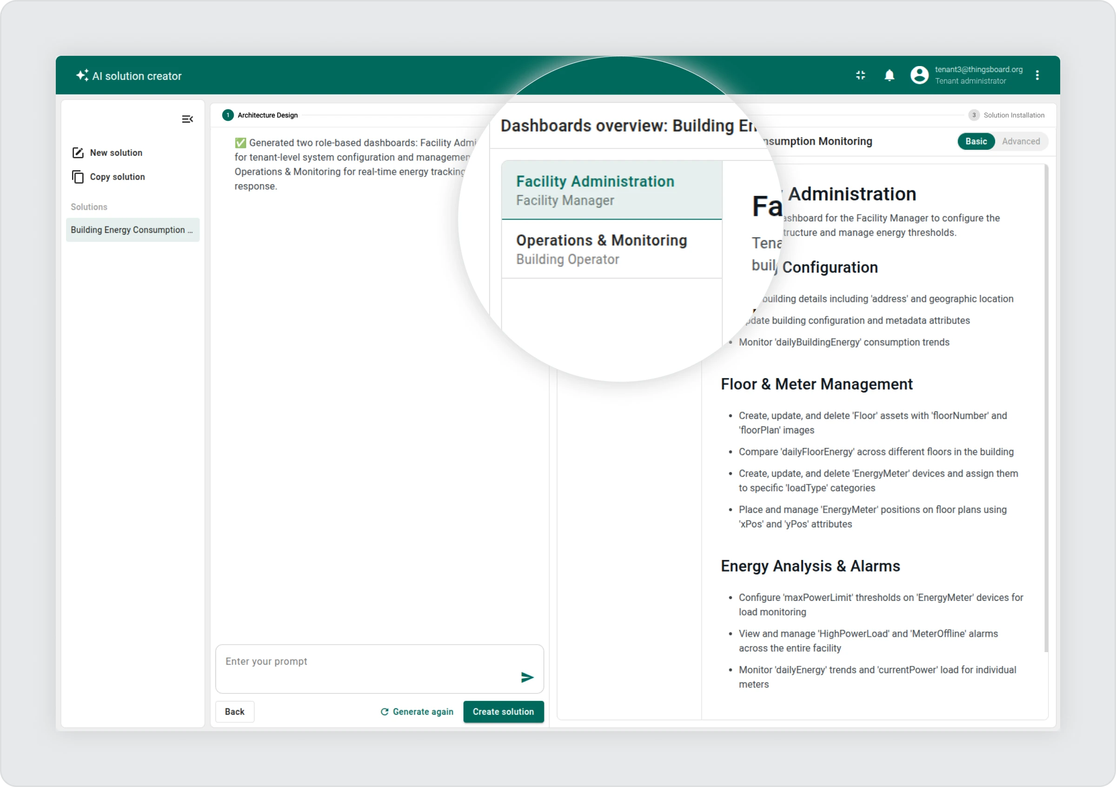The height and width of the screenshot is (787, 1116).
Task: Exit fullscreen mode via header icon
Action: coord(860,75)
